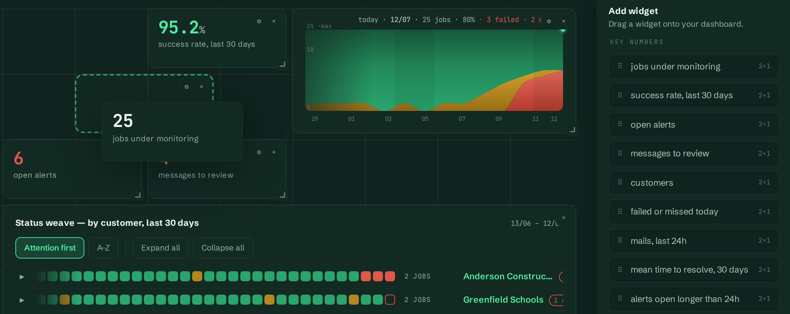Select success rate, last 30 days in widget list

(694, 96)
